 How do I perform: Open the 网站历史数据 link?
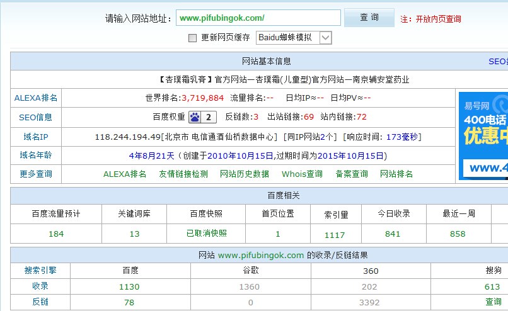click(245, 174)
